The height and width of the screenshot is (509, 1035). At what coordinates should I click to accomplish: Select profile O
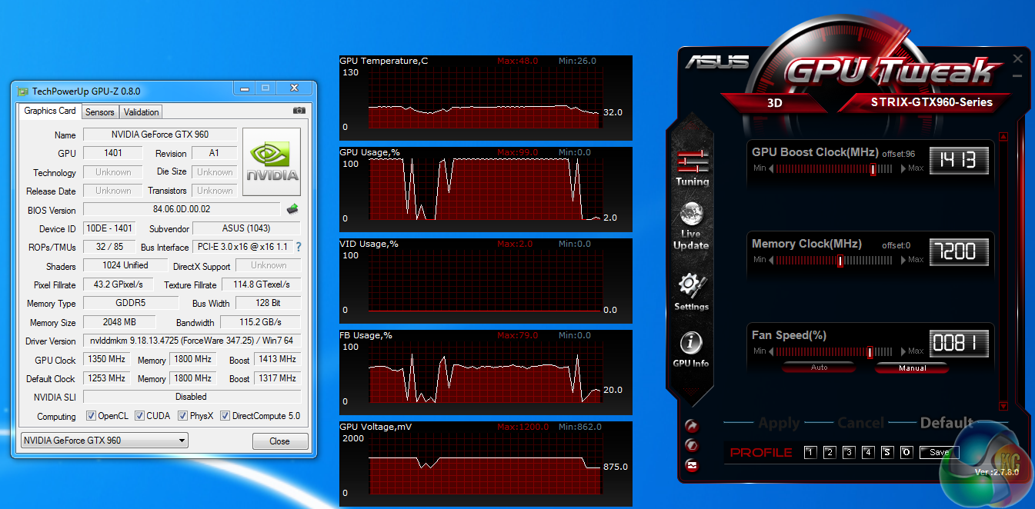point(906,452)
